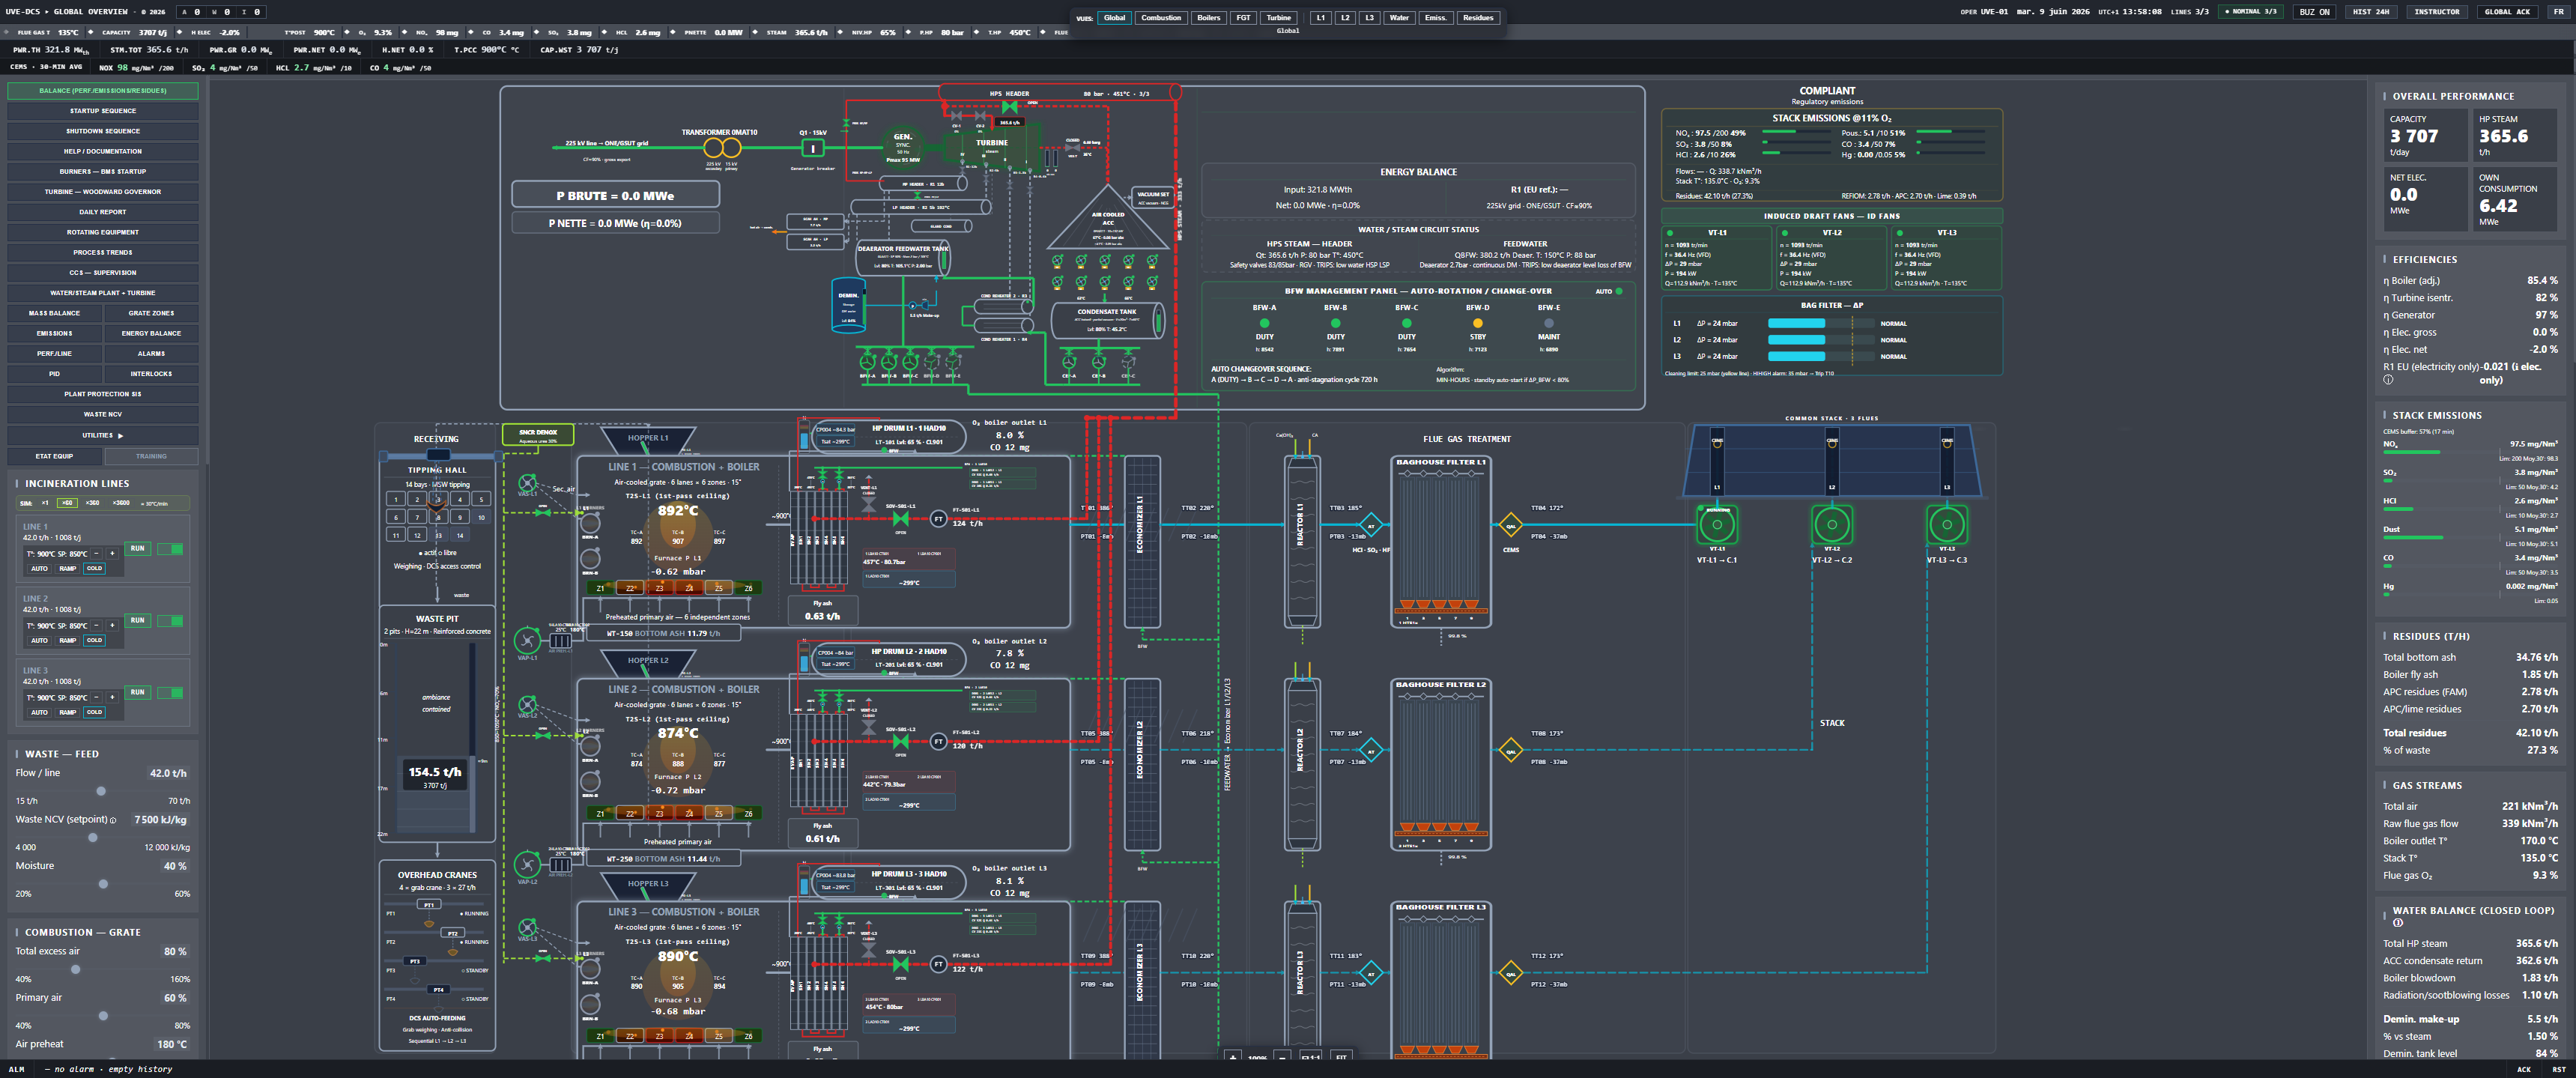Decrease LINE 2 setpoint with minus stepper
Image resolution: width=2576 pixels, height=1078 pixels.
97,625
